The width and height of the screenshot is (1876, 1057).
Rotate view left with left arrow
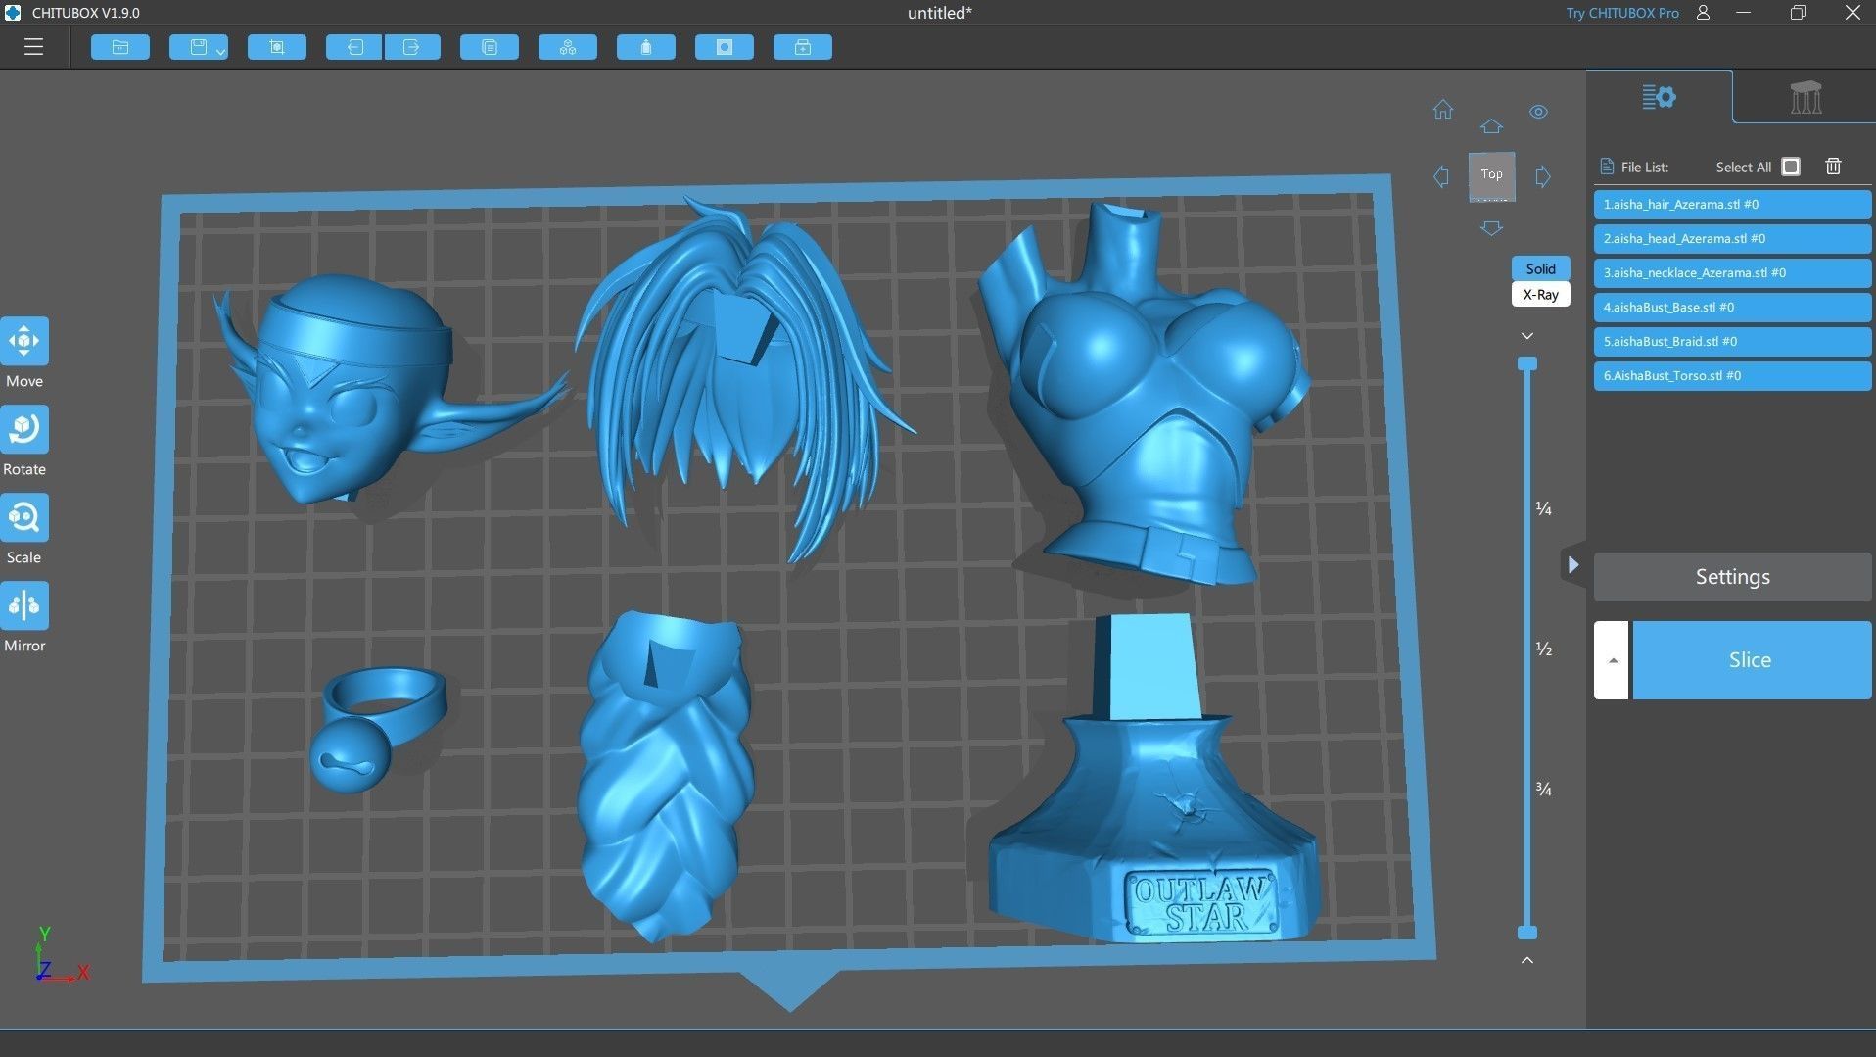(x=1441, y=177)
